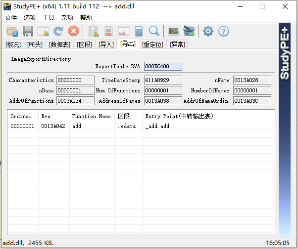Open the calculator tool icon

139,31
